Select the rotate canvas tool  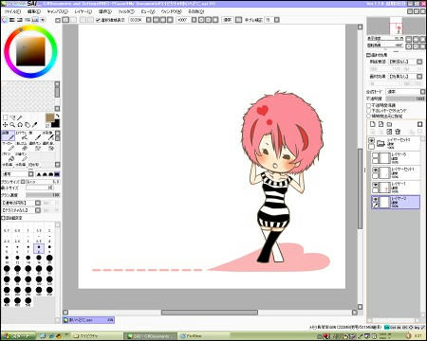(x=20, y=125)
